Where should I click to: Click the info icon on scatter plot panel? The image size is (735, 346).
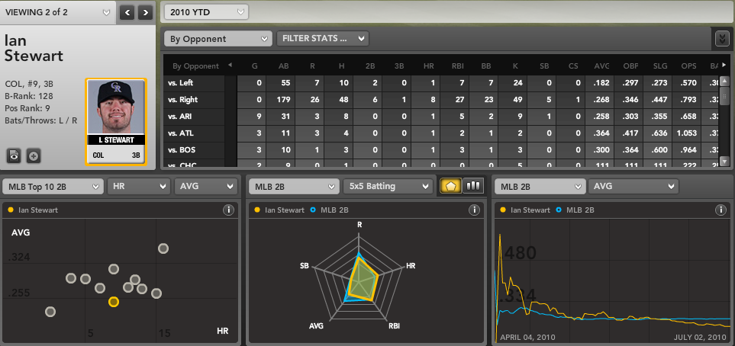pos(227,210)
